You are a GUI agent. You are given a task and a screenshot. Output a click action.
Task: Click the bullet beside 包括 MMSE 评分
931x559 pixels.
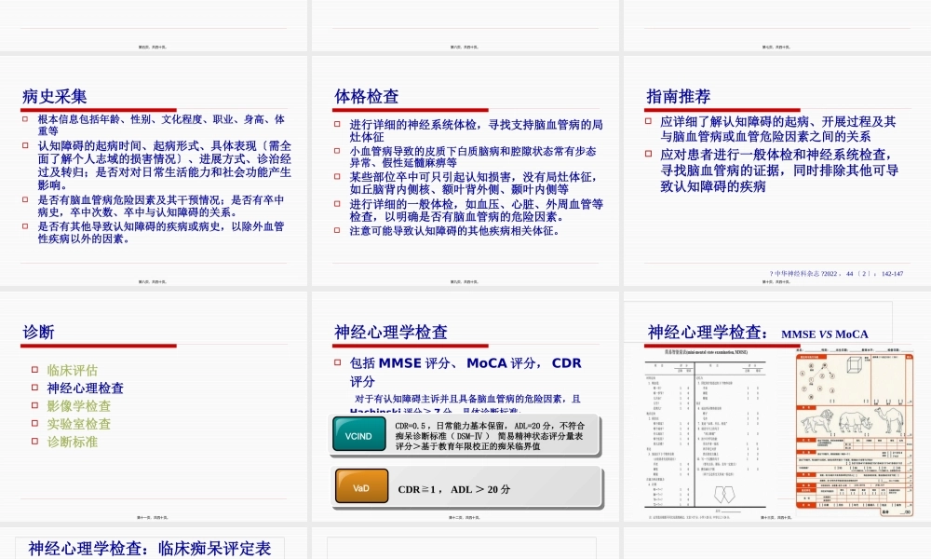tap(338, 362)
